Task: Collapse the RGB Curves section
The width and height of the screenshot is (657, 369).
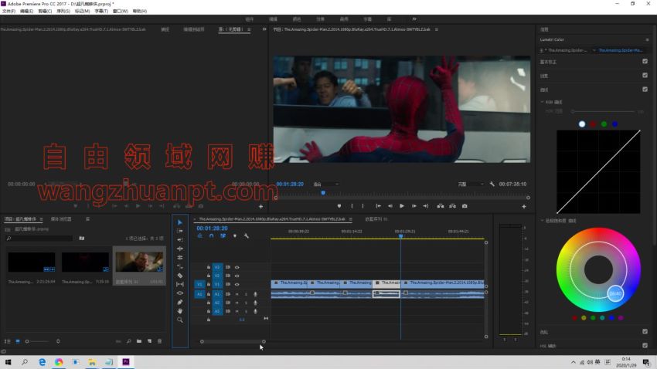Action: pos(542,102)
